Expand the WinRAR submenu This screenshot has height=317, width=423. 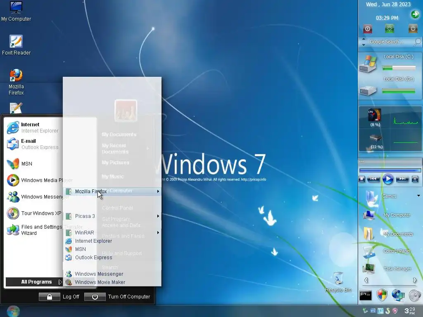coord(112,233)
